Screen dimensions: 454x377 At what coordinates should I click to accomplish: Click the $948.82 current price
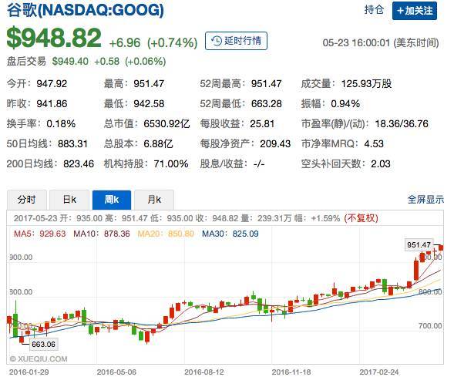[x=54, y=38]
